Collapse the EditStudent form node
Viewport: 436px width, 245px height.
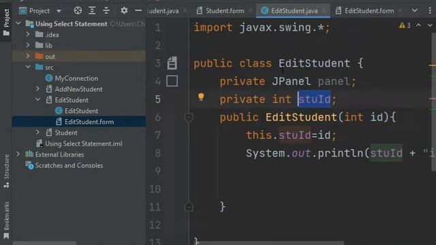(38, 99)
